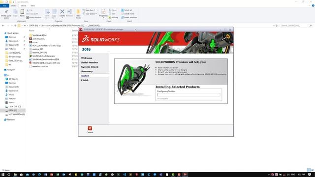Switch to the View ribbon tab
315x177 pixels.
[x=32, y=5]
